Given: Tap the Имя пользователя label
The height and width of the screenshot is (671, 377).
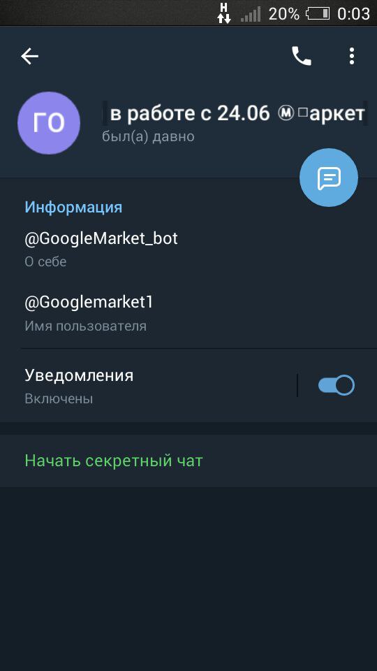Looking at the screenshot, I should click(85, 326).
